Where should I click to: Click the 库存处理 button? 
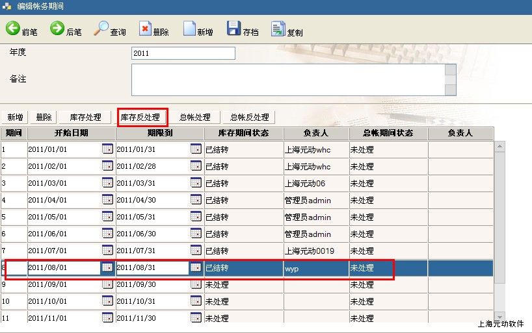point(85,117)
